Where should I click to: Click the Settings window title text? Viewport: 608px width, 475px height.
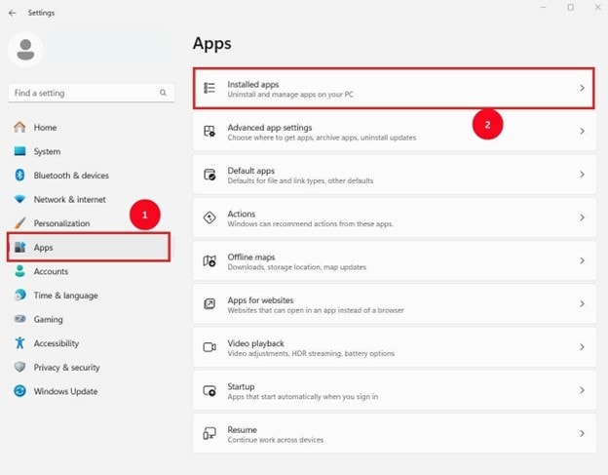(x=41, y=13)
